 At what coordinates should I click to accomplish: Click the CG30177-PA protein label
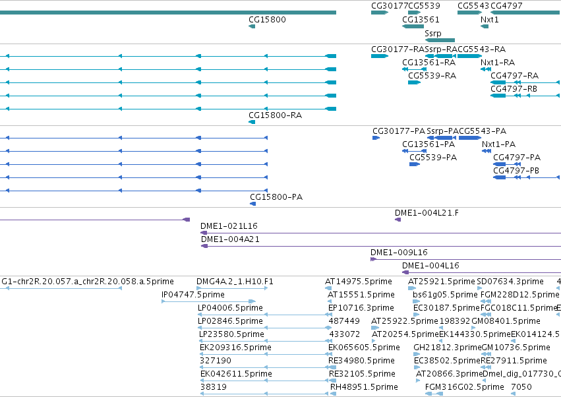point(399,131)
